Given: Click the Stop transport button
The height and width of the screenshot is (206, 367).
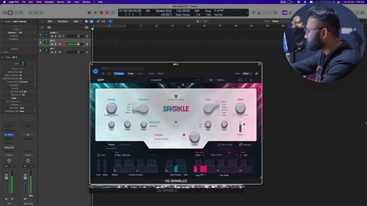Looking at the screenshot, I should (89, 13).
